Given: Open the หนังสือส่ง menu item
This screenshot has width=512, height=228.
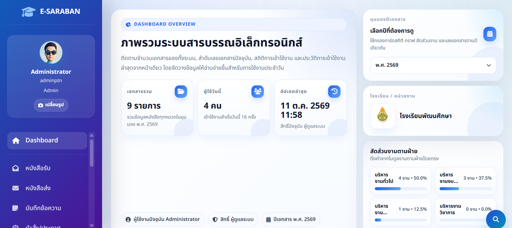Looking at the screenshot, I should point(47,188).
